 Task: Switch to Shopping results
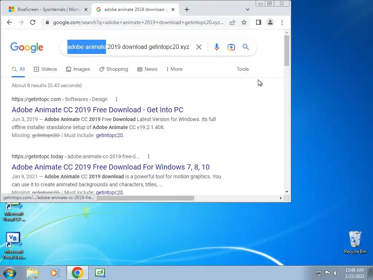pos(114,69)
